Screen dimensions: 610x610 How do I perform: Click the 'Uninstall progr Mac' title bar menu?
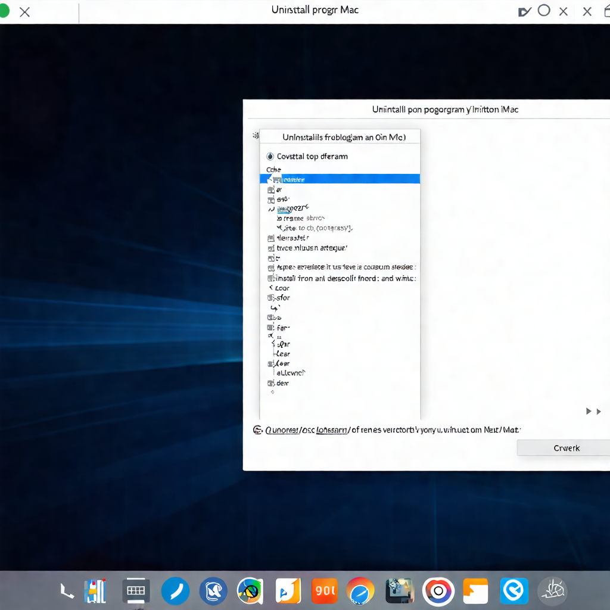[315, 10]
